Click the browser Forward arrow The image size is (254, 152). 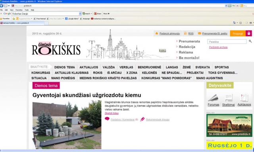(x=5, y=6)
